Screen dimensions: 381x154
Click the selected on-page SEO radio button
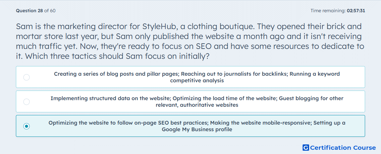tap(27, 126)
